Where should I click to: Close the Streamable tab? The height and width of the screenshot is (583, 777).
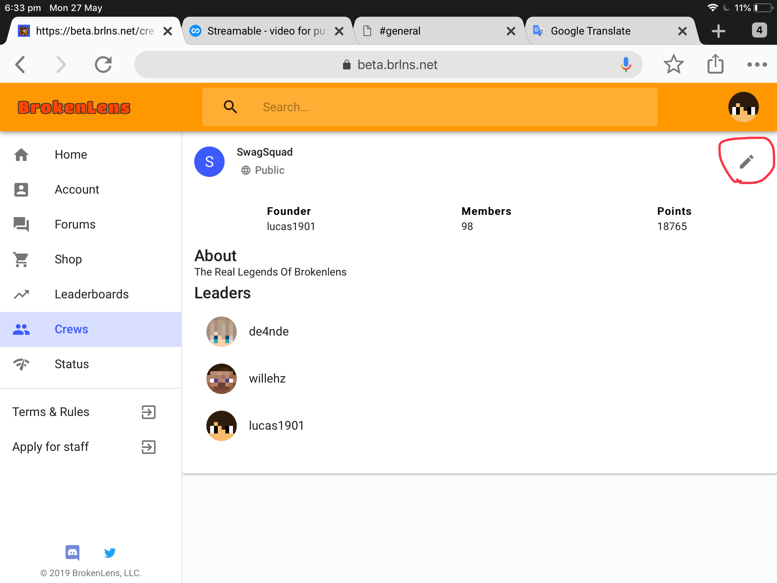(339, 31)
